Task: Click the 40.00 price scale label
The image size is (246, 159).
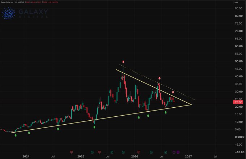Action: (239, 77)
